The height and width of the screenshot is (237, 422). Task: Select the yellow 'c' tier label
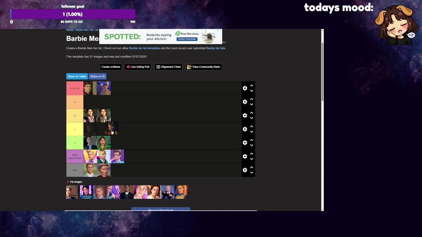(75, 129)
